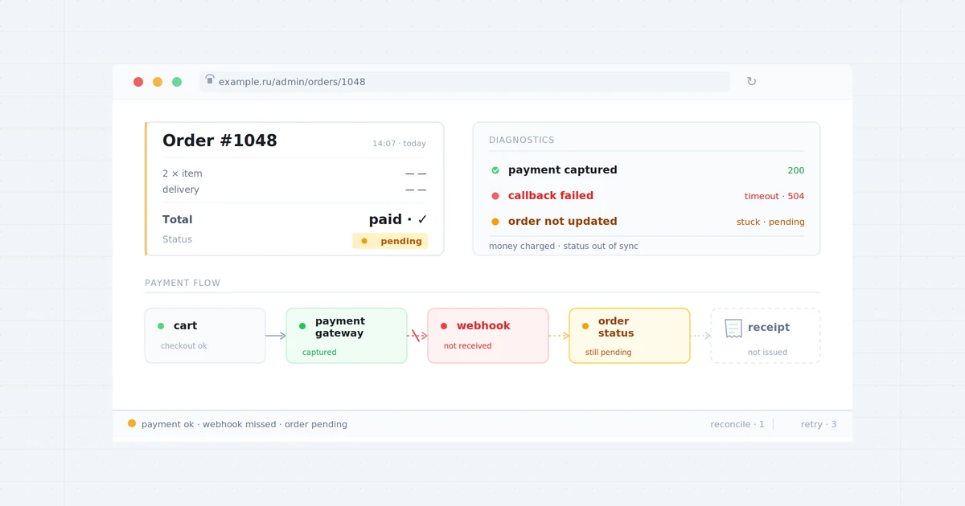
Task: Open the payment gateway step card
Action: tap(347, 336)
